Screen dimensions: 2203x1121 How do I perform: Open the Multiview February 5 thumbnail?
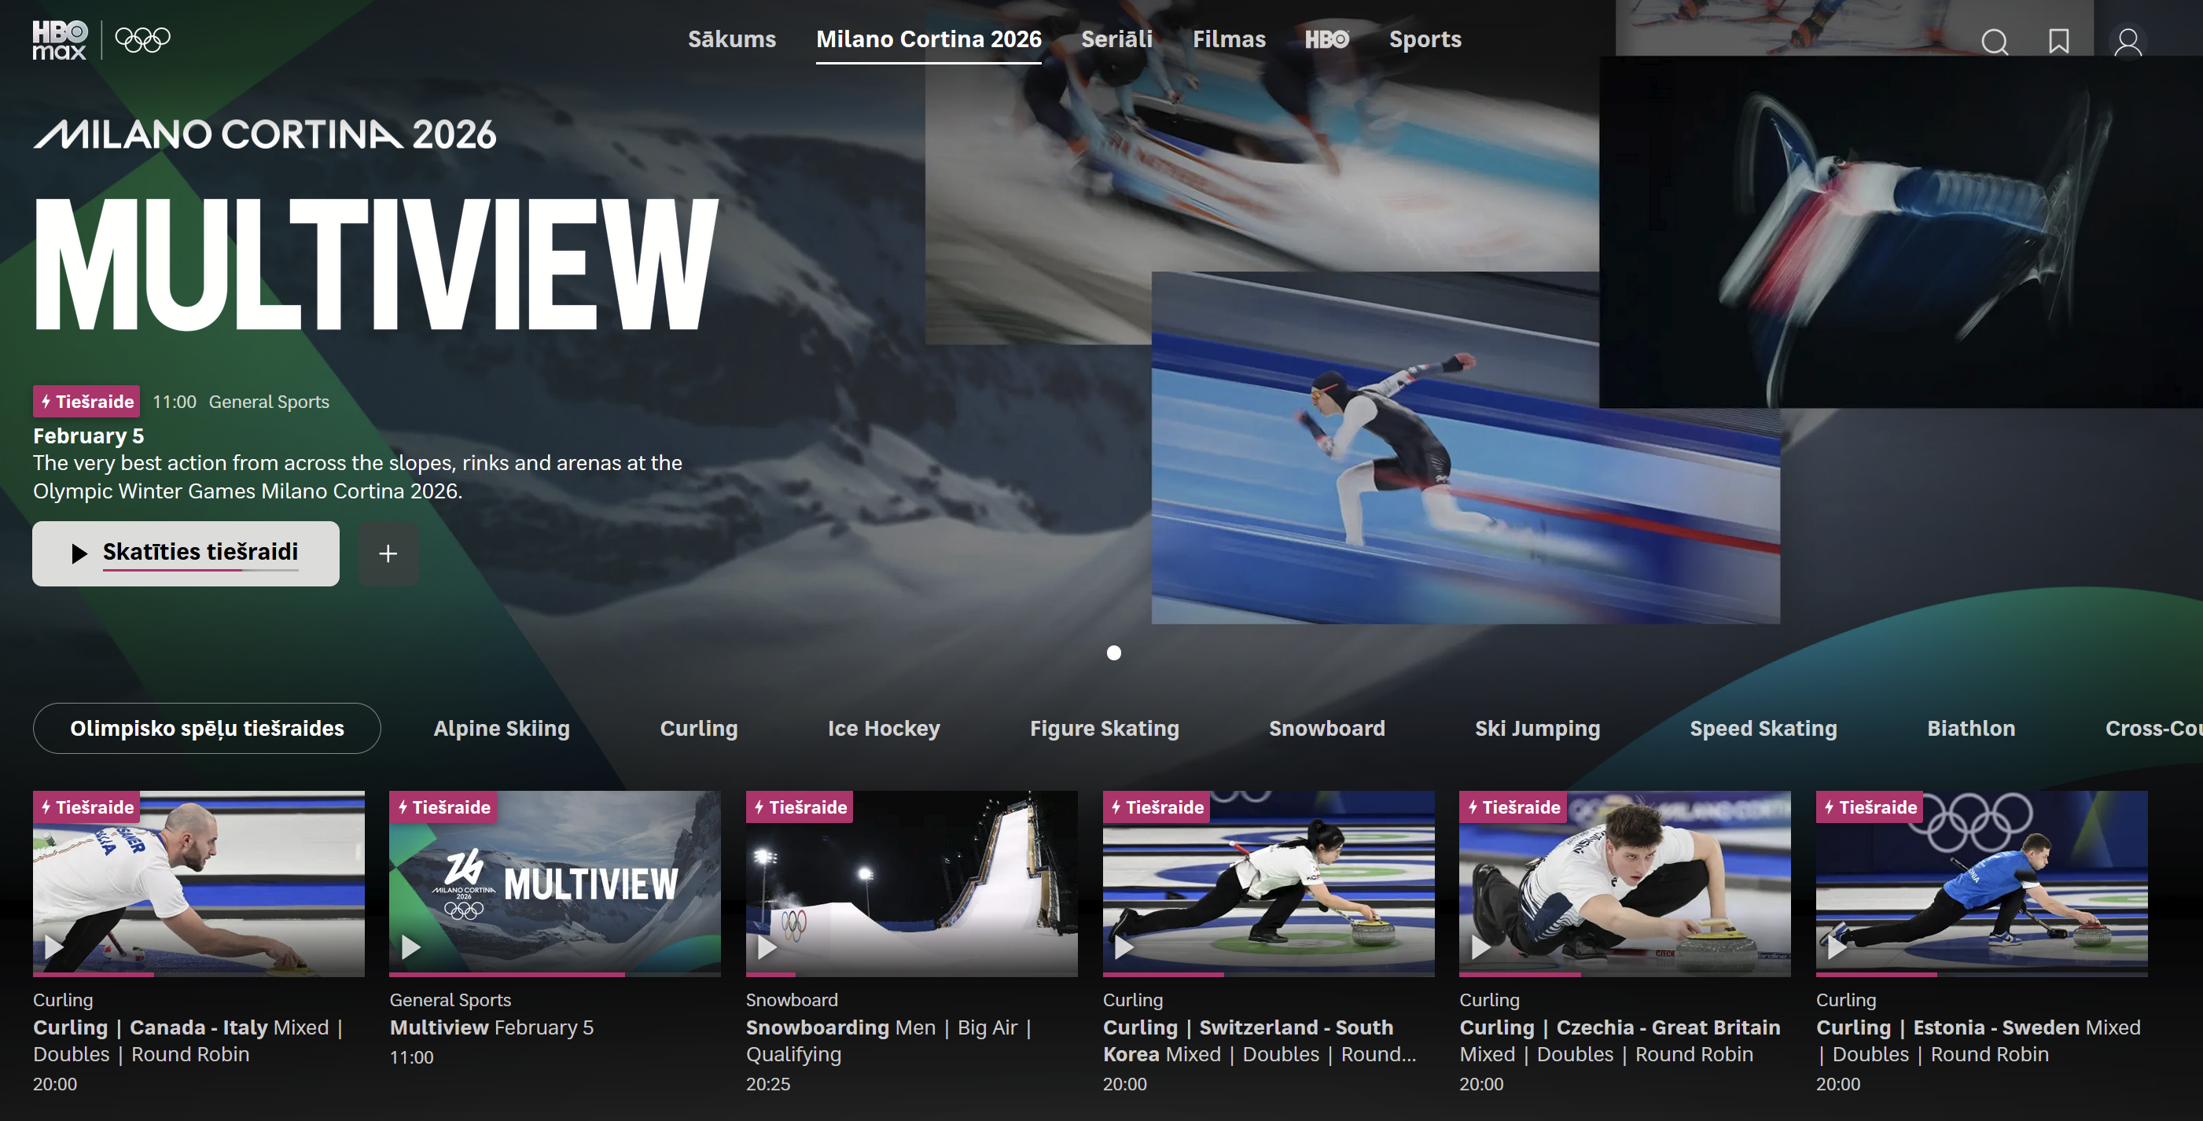tap(554, 883)
